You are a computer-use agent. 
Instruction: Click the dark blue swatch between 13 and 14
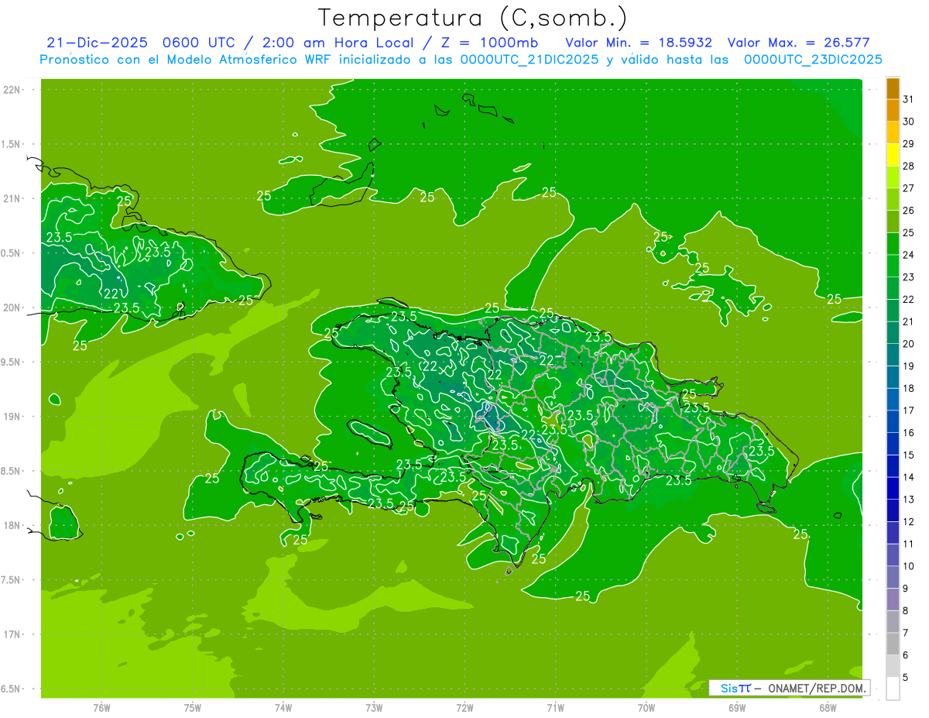point(893,488)
